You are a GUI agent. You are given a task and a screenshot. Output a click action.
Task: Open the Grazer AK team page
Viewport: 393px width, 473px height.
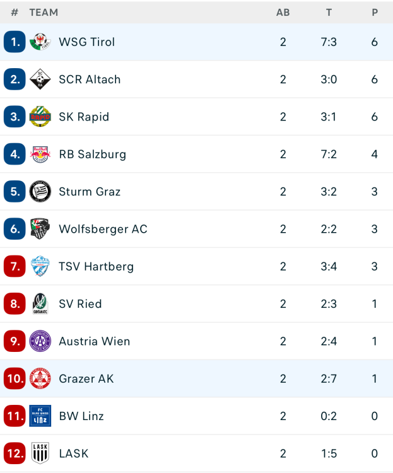(86, 379)
